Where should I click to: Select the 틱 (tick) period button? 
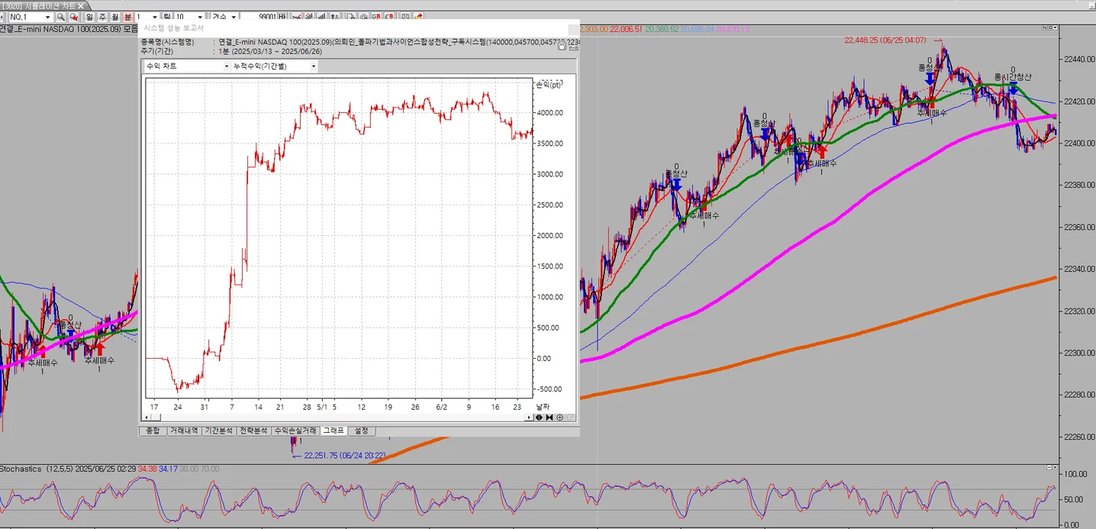pos(166,17)
